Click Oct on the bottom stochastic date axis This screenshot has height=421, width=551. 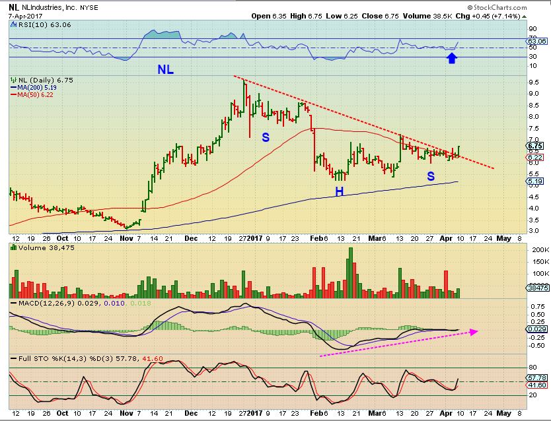(x=63, y=413)
